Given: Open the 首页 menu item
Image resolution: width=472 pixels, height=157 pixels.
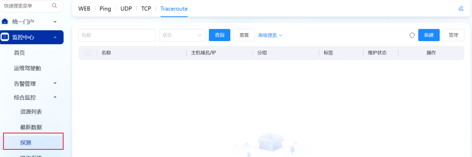Looking at the screenshot, I should pos(20,53).
